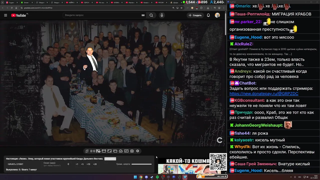Click the Создать create button
This screenshot has width=320, height=180.
[195, 15]
